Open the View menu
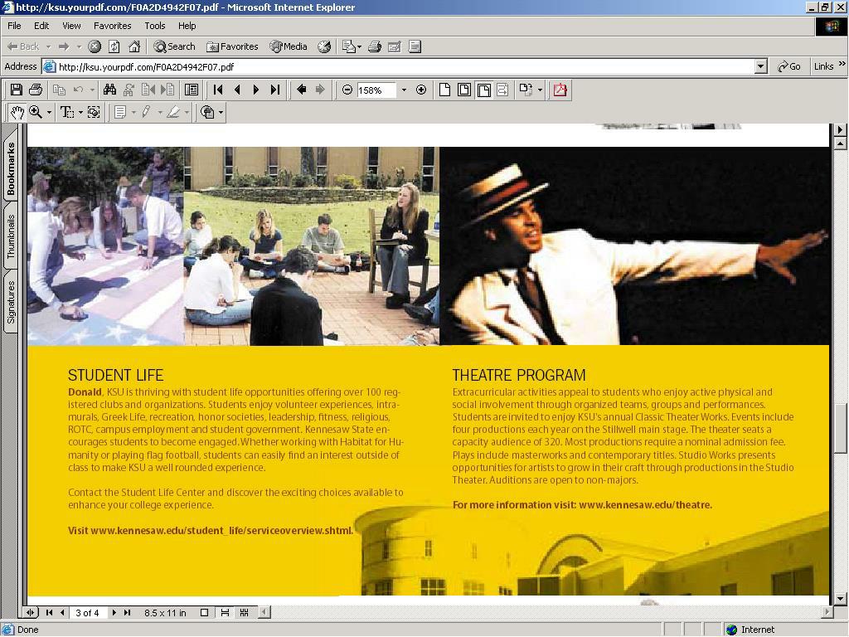Image resolution: width=849 pixels, height=637 pixels. [x=71, y=26]
